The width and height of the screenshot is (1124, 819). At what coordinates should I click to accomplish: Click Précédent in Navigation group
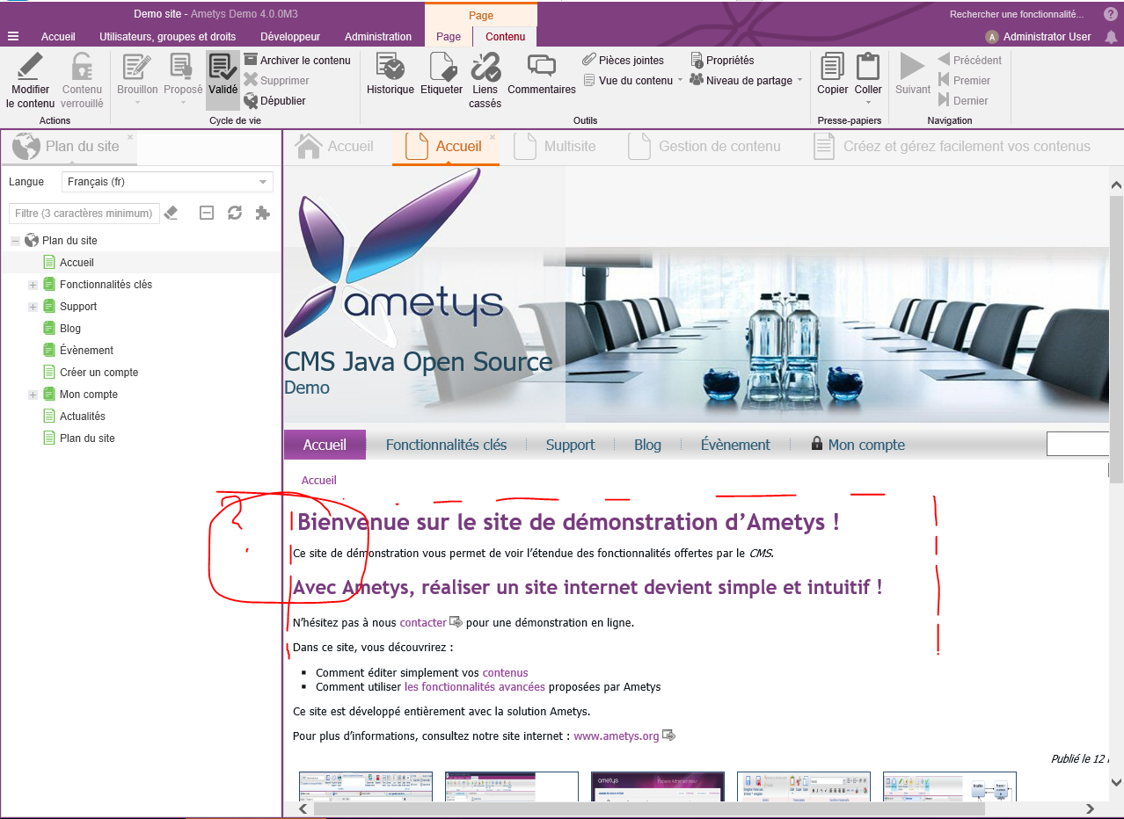[970, 60]
